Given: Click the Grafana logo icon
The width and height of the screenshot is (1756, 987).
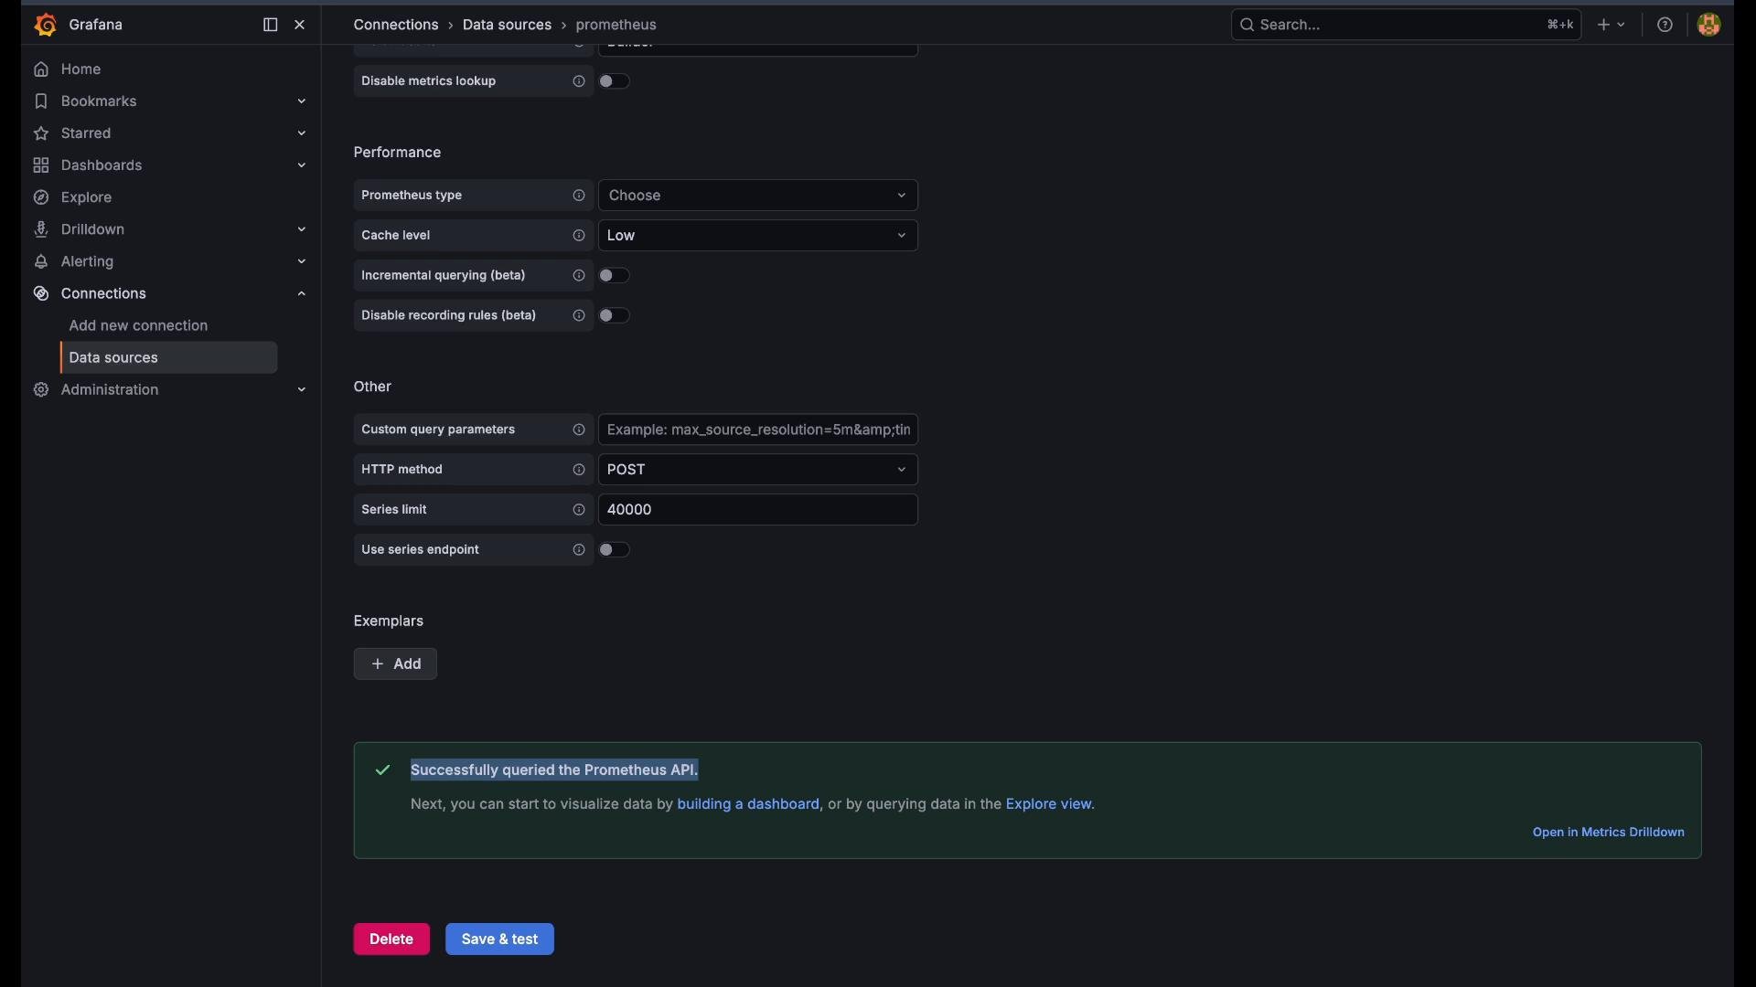Looking at the screenshot, I should click(x=45, y=25).
